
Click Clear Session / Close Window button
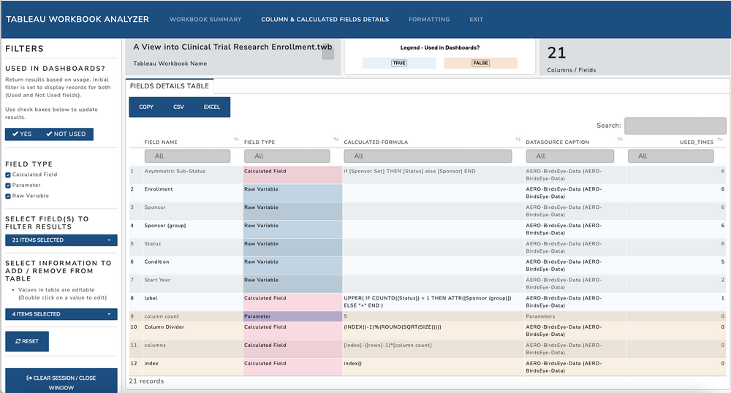61,382
